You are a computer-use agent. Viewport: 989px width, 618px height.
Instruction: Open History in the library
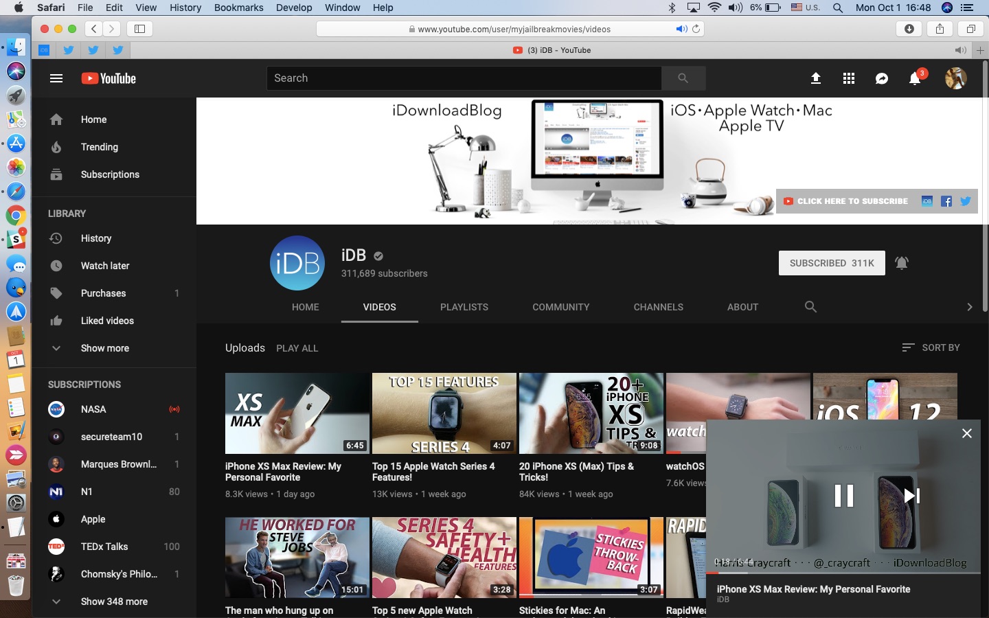tap(114, 238)
